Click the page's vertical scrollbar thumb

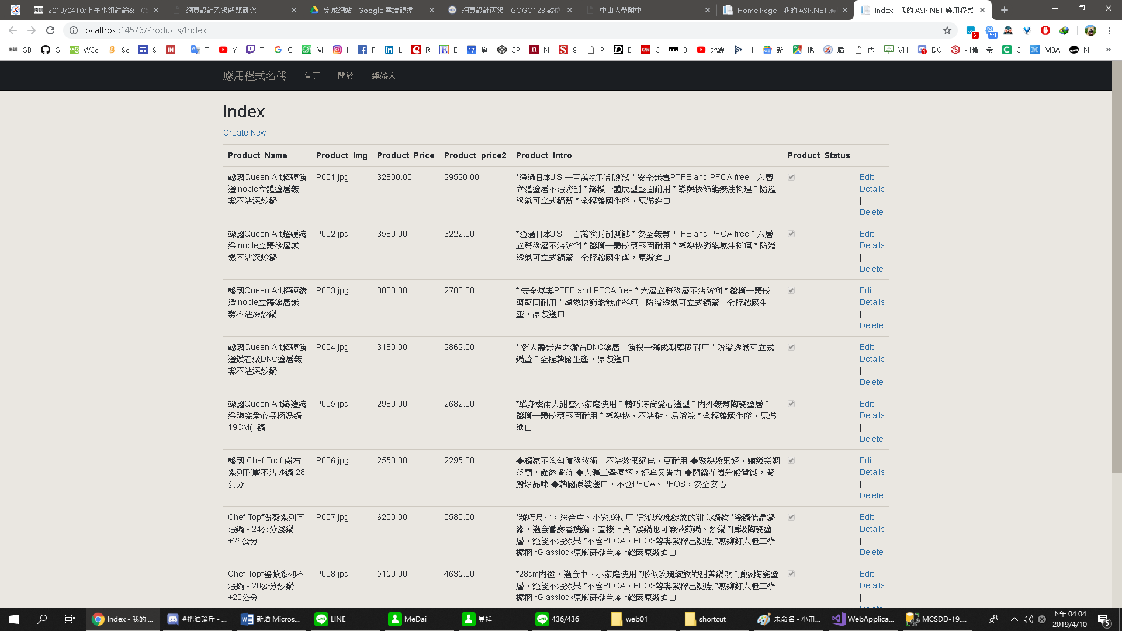(x=1117, y=267)
